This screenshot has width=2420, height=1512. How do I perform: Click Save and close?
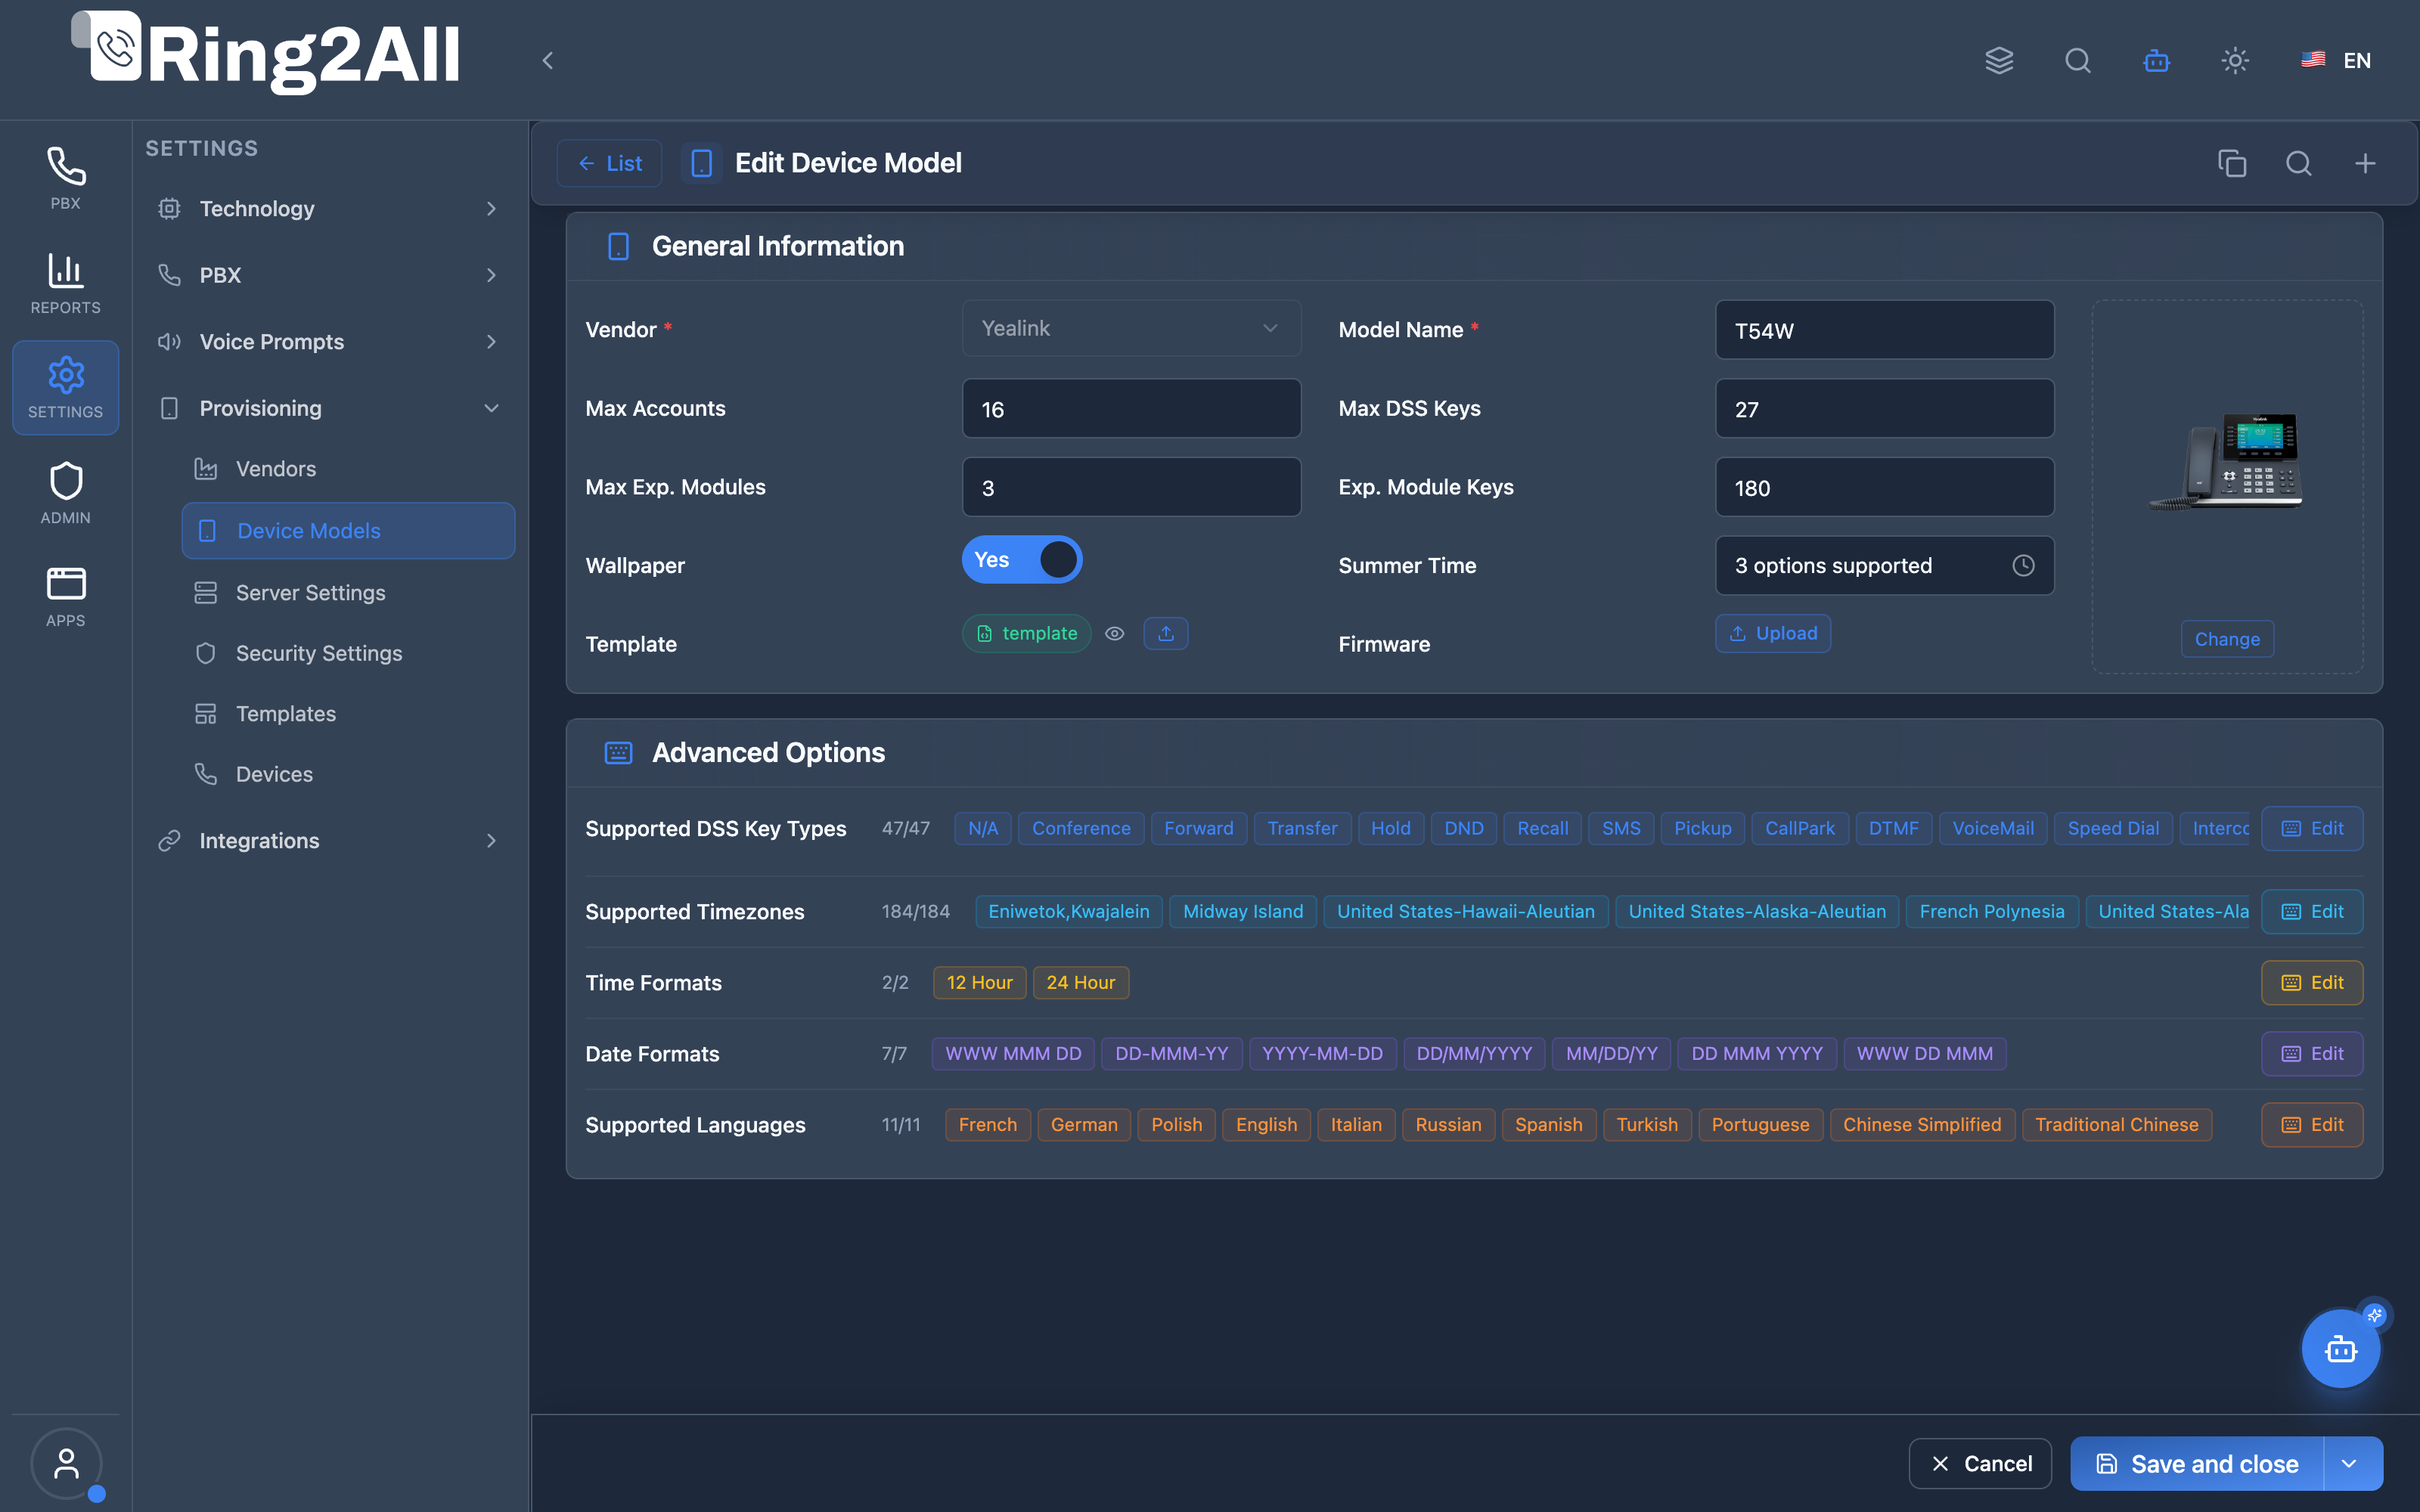pyautogui.click(x=2197, y=1464)
